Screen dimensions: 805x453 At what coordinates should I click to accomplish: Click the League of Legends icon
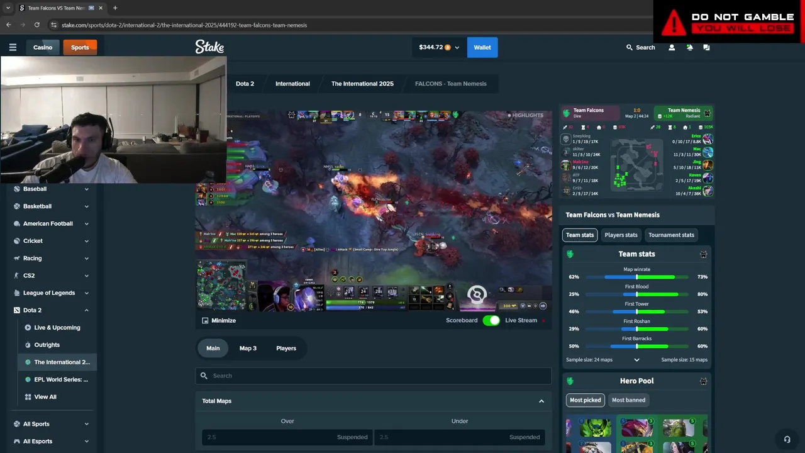[18, 293]
